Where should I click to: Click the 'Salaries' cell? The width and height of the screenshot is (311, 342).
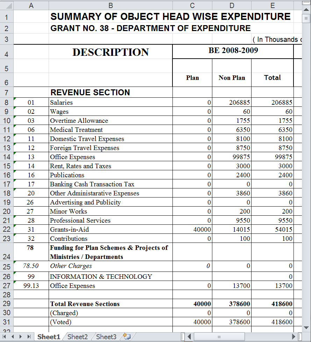111,102
